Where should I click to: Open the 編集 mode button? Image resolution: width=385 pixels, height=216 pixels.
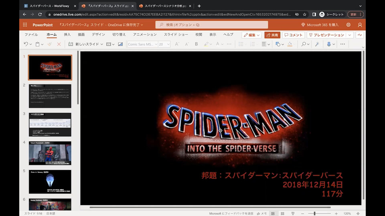click(x=251, y=35)
